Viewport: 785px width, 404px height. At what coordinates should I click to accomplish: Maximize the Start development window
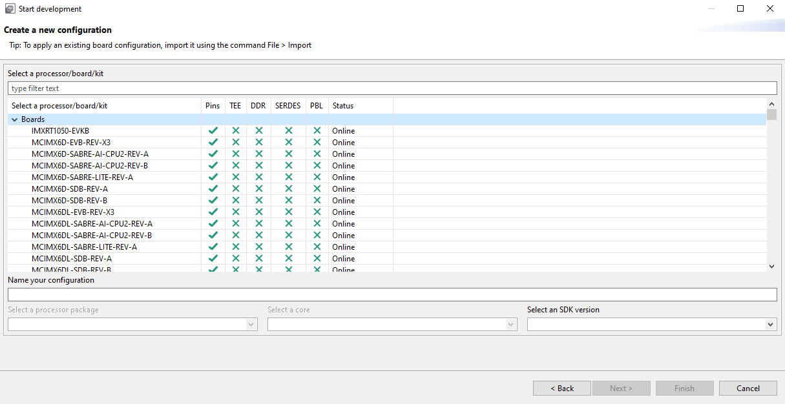740,9
